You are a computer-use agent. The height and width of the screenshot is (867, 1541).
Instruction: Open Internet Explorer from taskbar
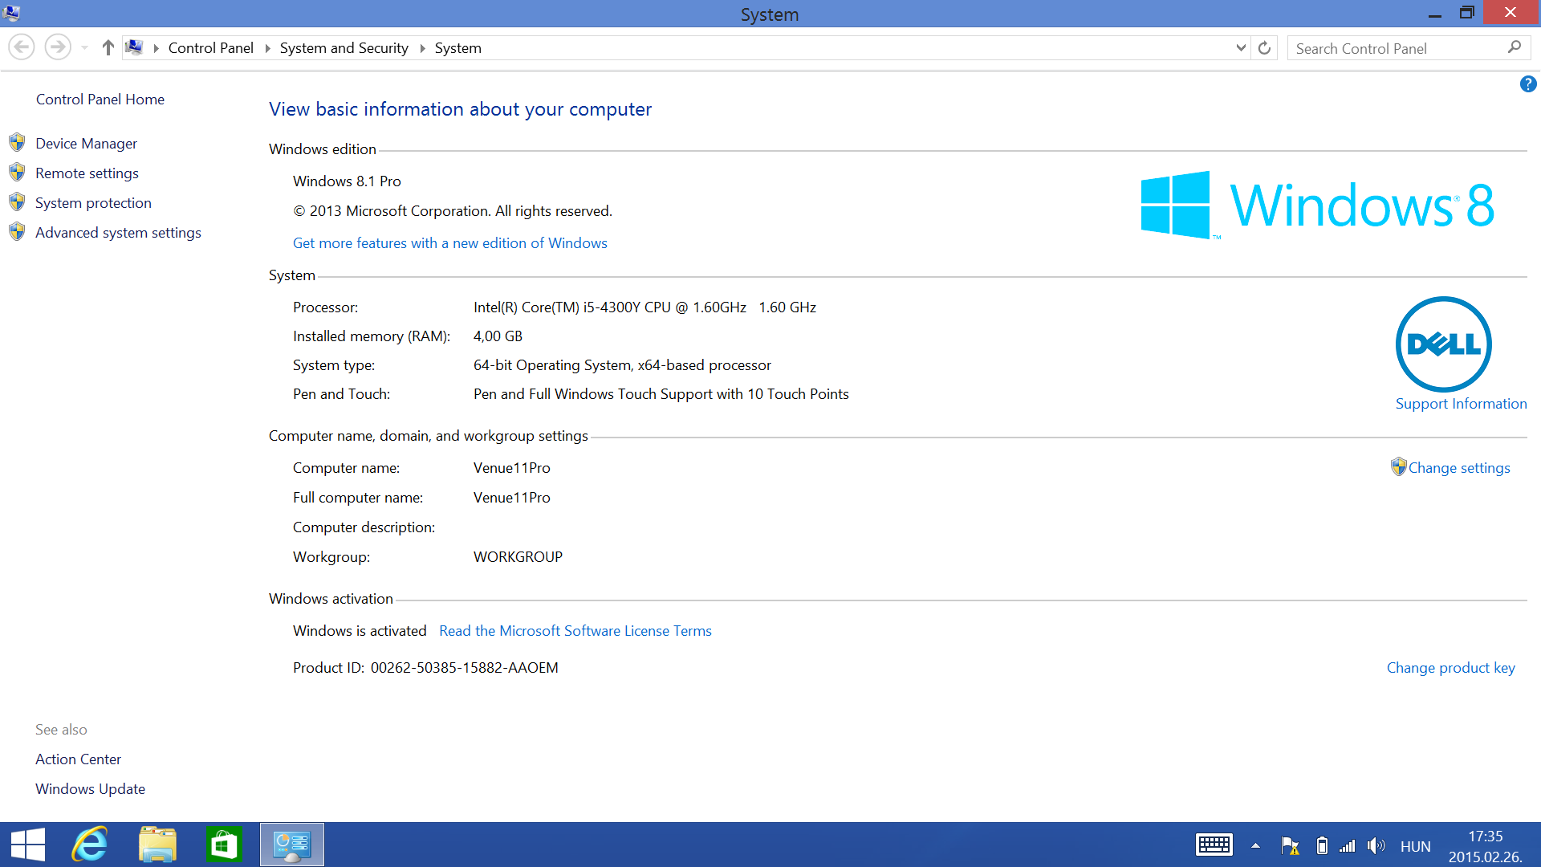(x=90, y=845)
